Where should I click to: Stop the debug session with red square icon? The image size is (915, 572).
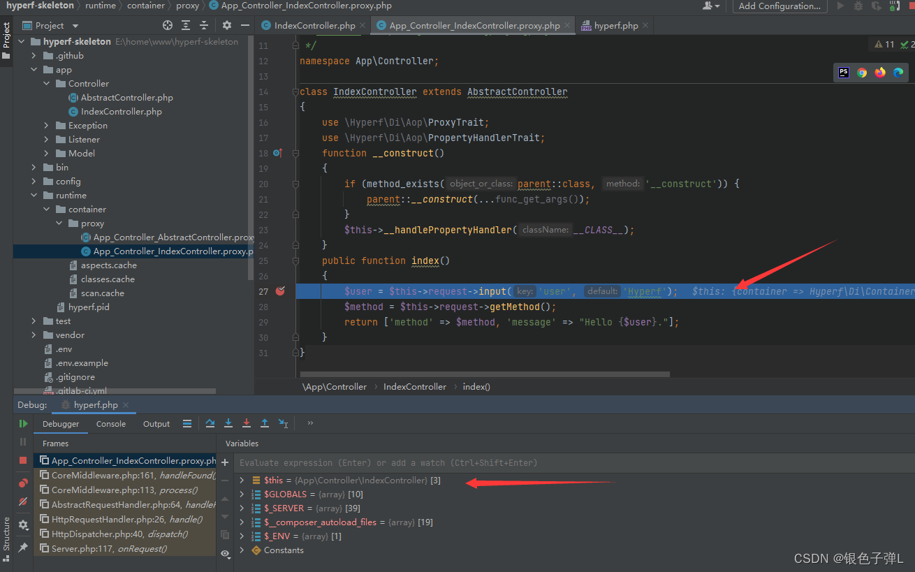click(22, 460)
